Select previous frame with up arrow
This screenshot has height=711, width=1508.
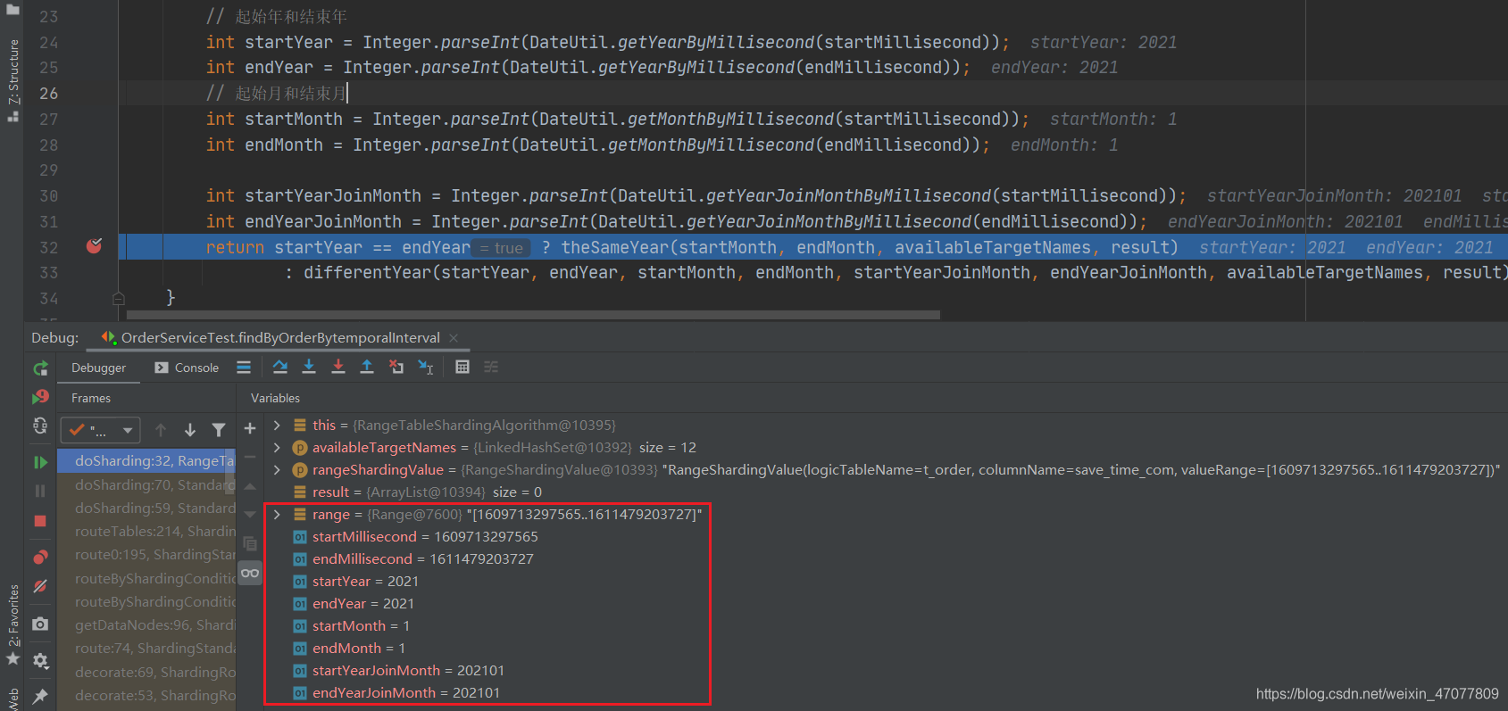pyautogui.click(x=161, y=430)
